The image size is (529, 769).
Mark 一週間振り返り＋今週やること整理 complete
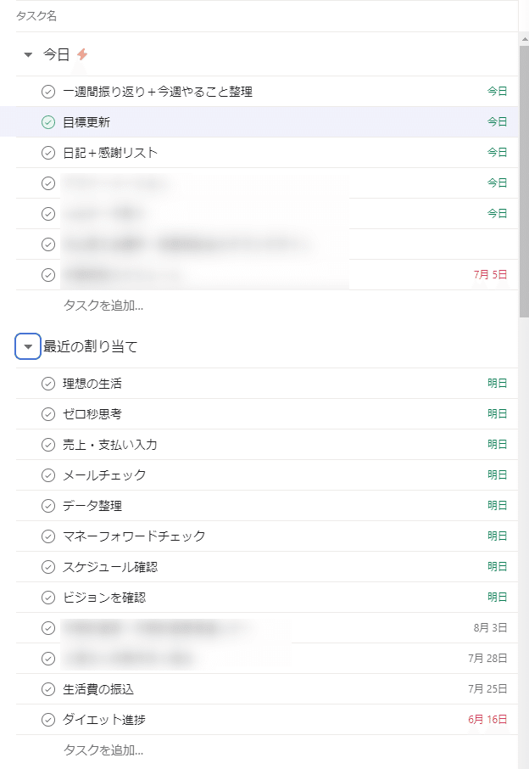pos(48,92)
